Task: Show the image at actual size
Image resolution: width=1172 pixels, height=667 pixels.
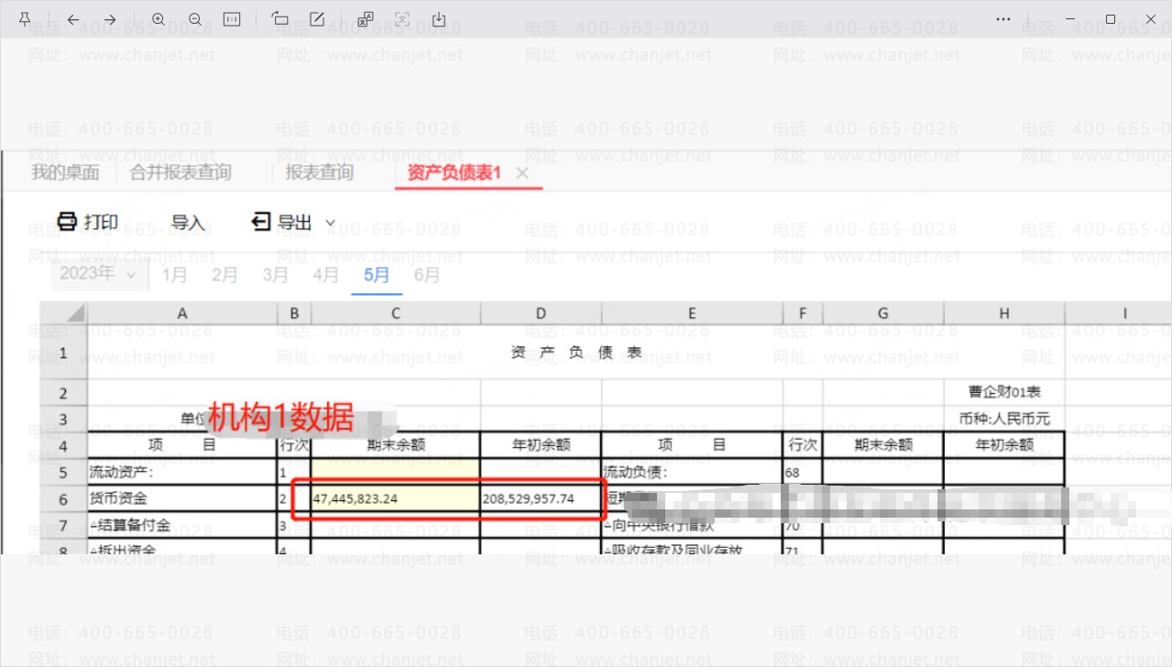Action: pos(232,19)
